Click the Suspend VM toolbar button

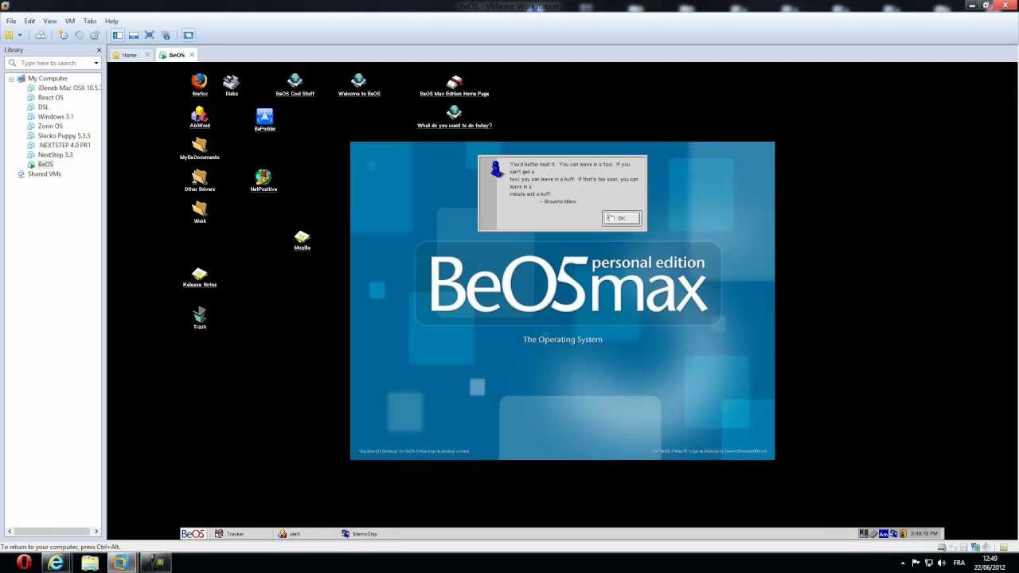(x=10, y=35)
